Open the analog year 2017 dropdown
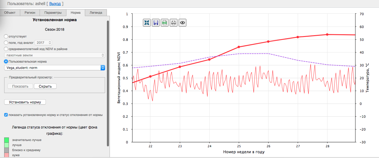 [43, 43]
